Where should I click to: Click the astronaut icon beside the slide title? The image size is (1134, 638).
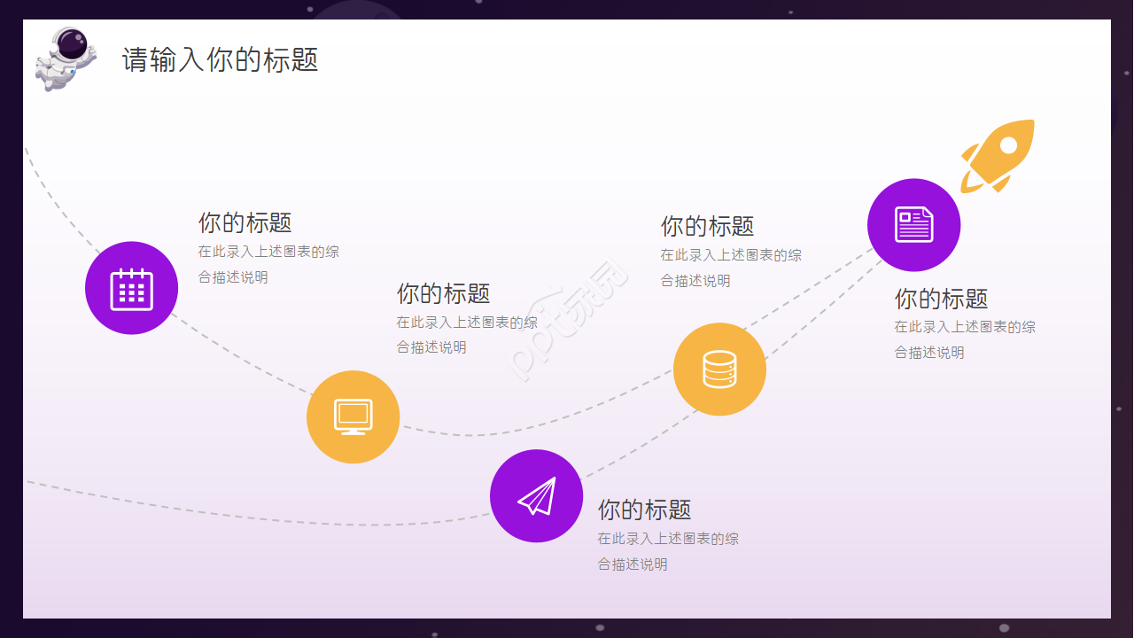click(64, 58)
